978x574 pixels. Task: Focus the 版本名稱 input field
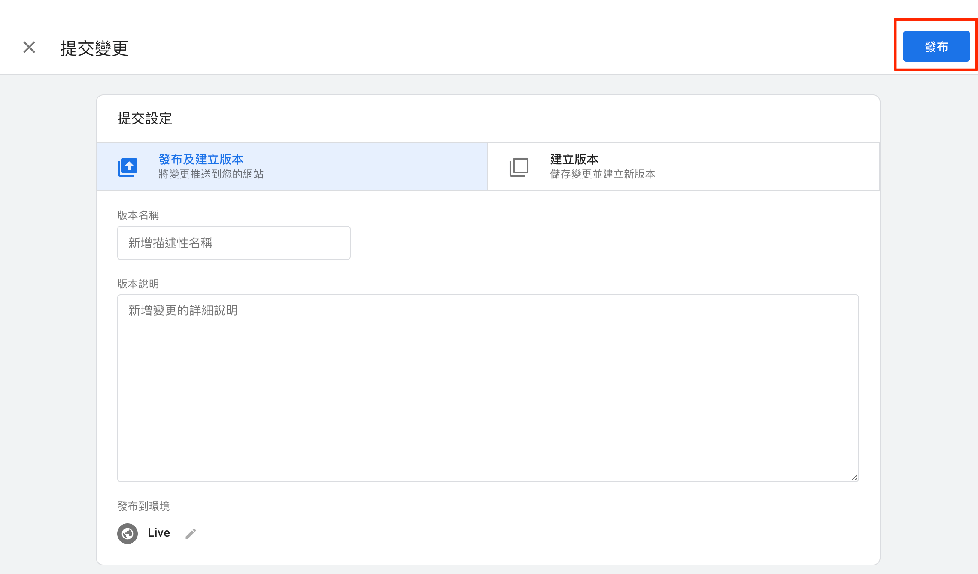(x=234, y=243)
